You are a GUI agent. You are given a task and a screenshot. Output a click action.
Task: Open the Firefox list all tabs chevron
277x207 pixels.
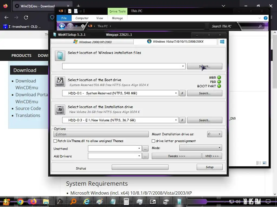click(x=223, y=6)
